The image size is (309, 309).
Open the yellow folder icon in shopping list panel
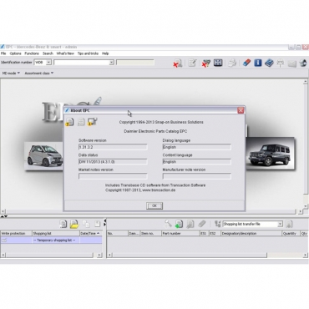pos(74,224)
